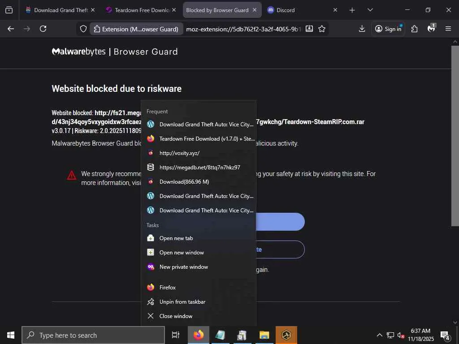Image resolution: width=459 pixels, height=344 pixels.
Task: Open the first Download Grand Theft Auto jump list entry
Action: pos(199,125)
